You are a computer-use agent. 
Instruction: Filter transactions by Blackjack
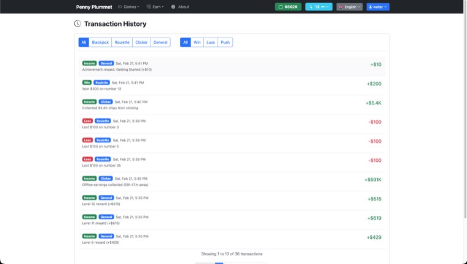pos(100,42)
